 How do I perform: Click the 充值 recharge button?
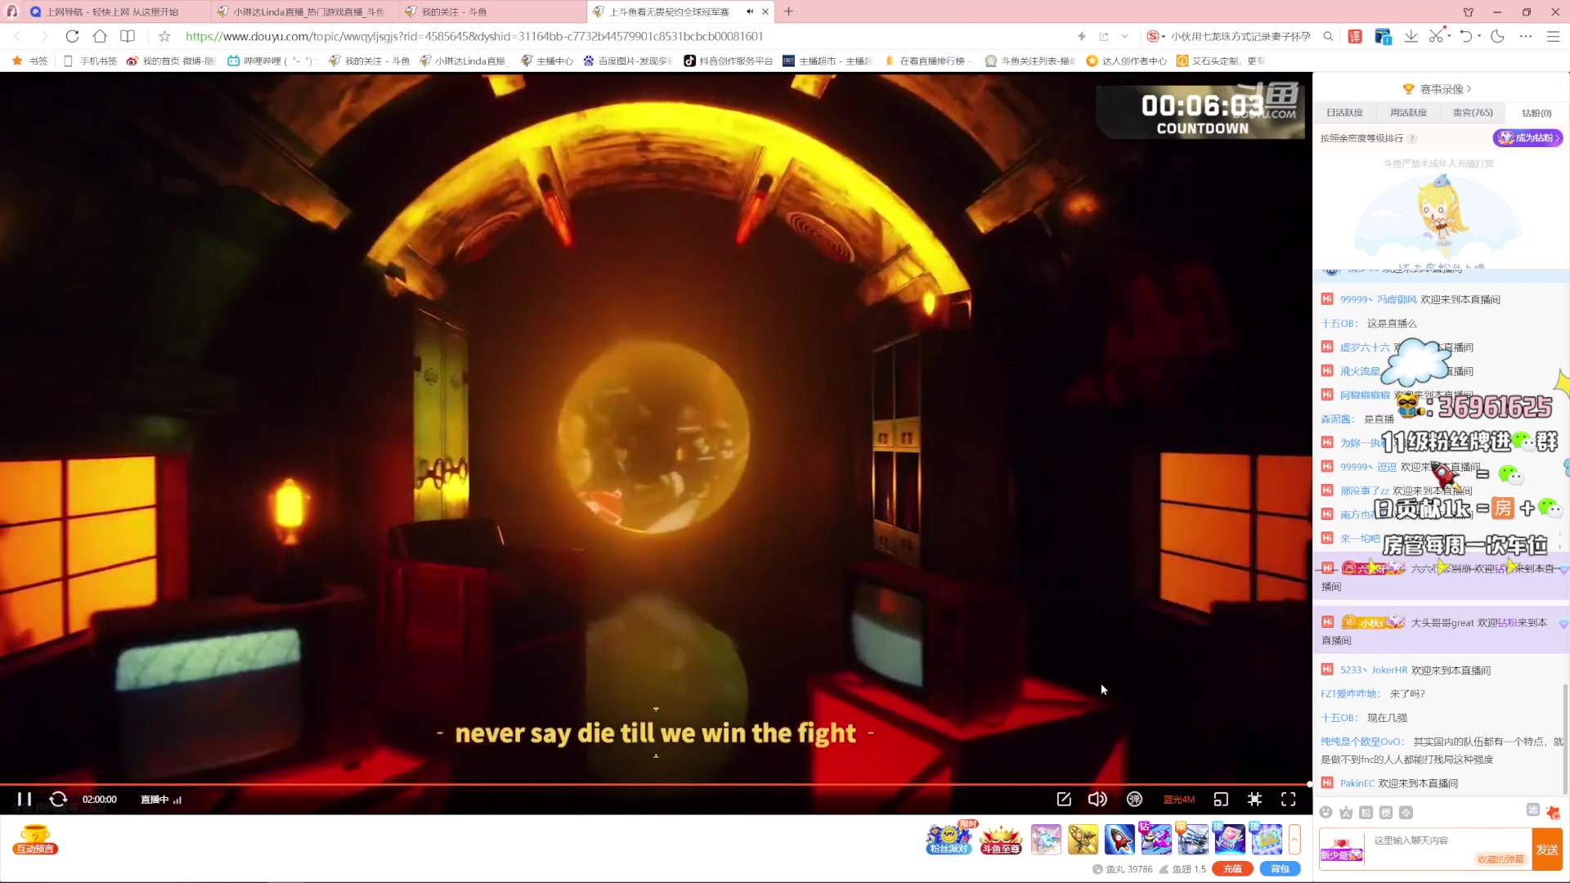(x=1232, y=869)
